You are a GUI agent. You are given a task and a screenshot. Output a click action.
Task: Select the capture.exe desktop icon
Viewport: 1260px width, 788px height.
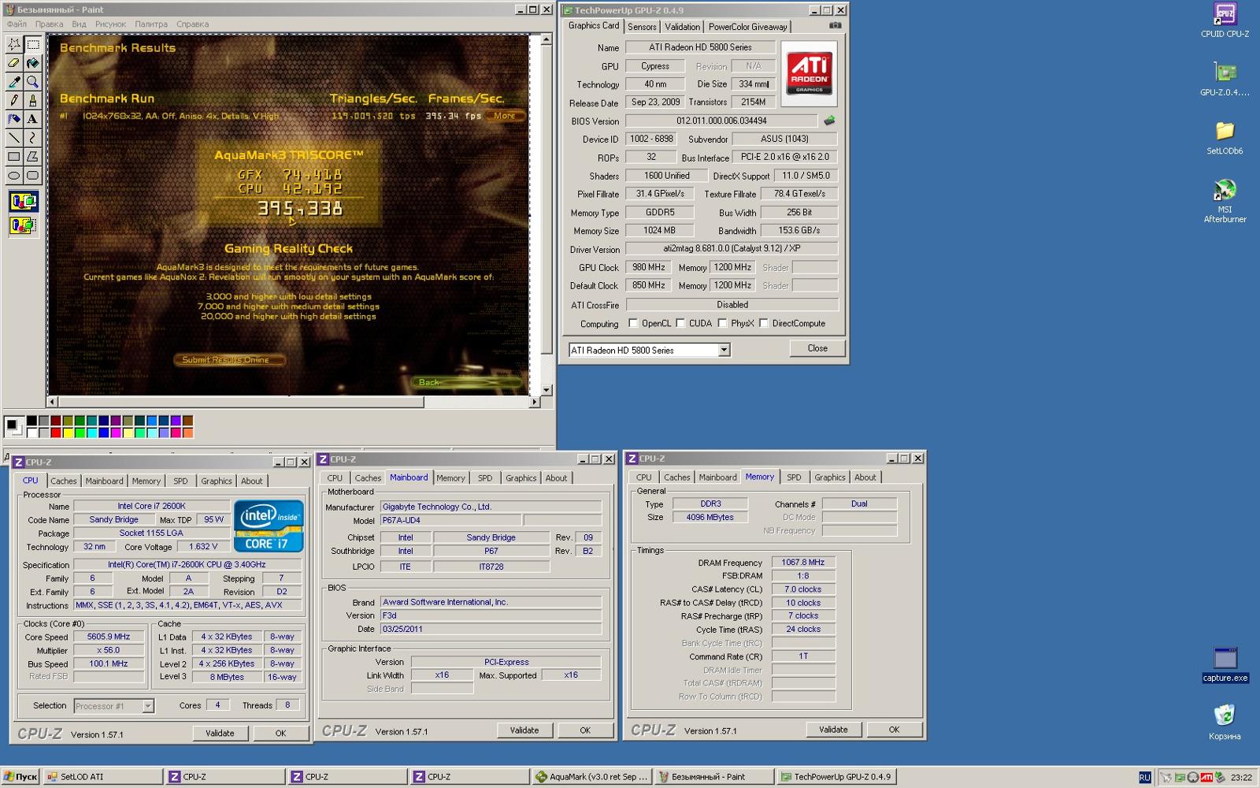tap(1225, 664)
